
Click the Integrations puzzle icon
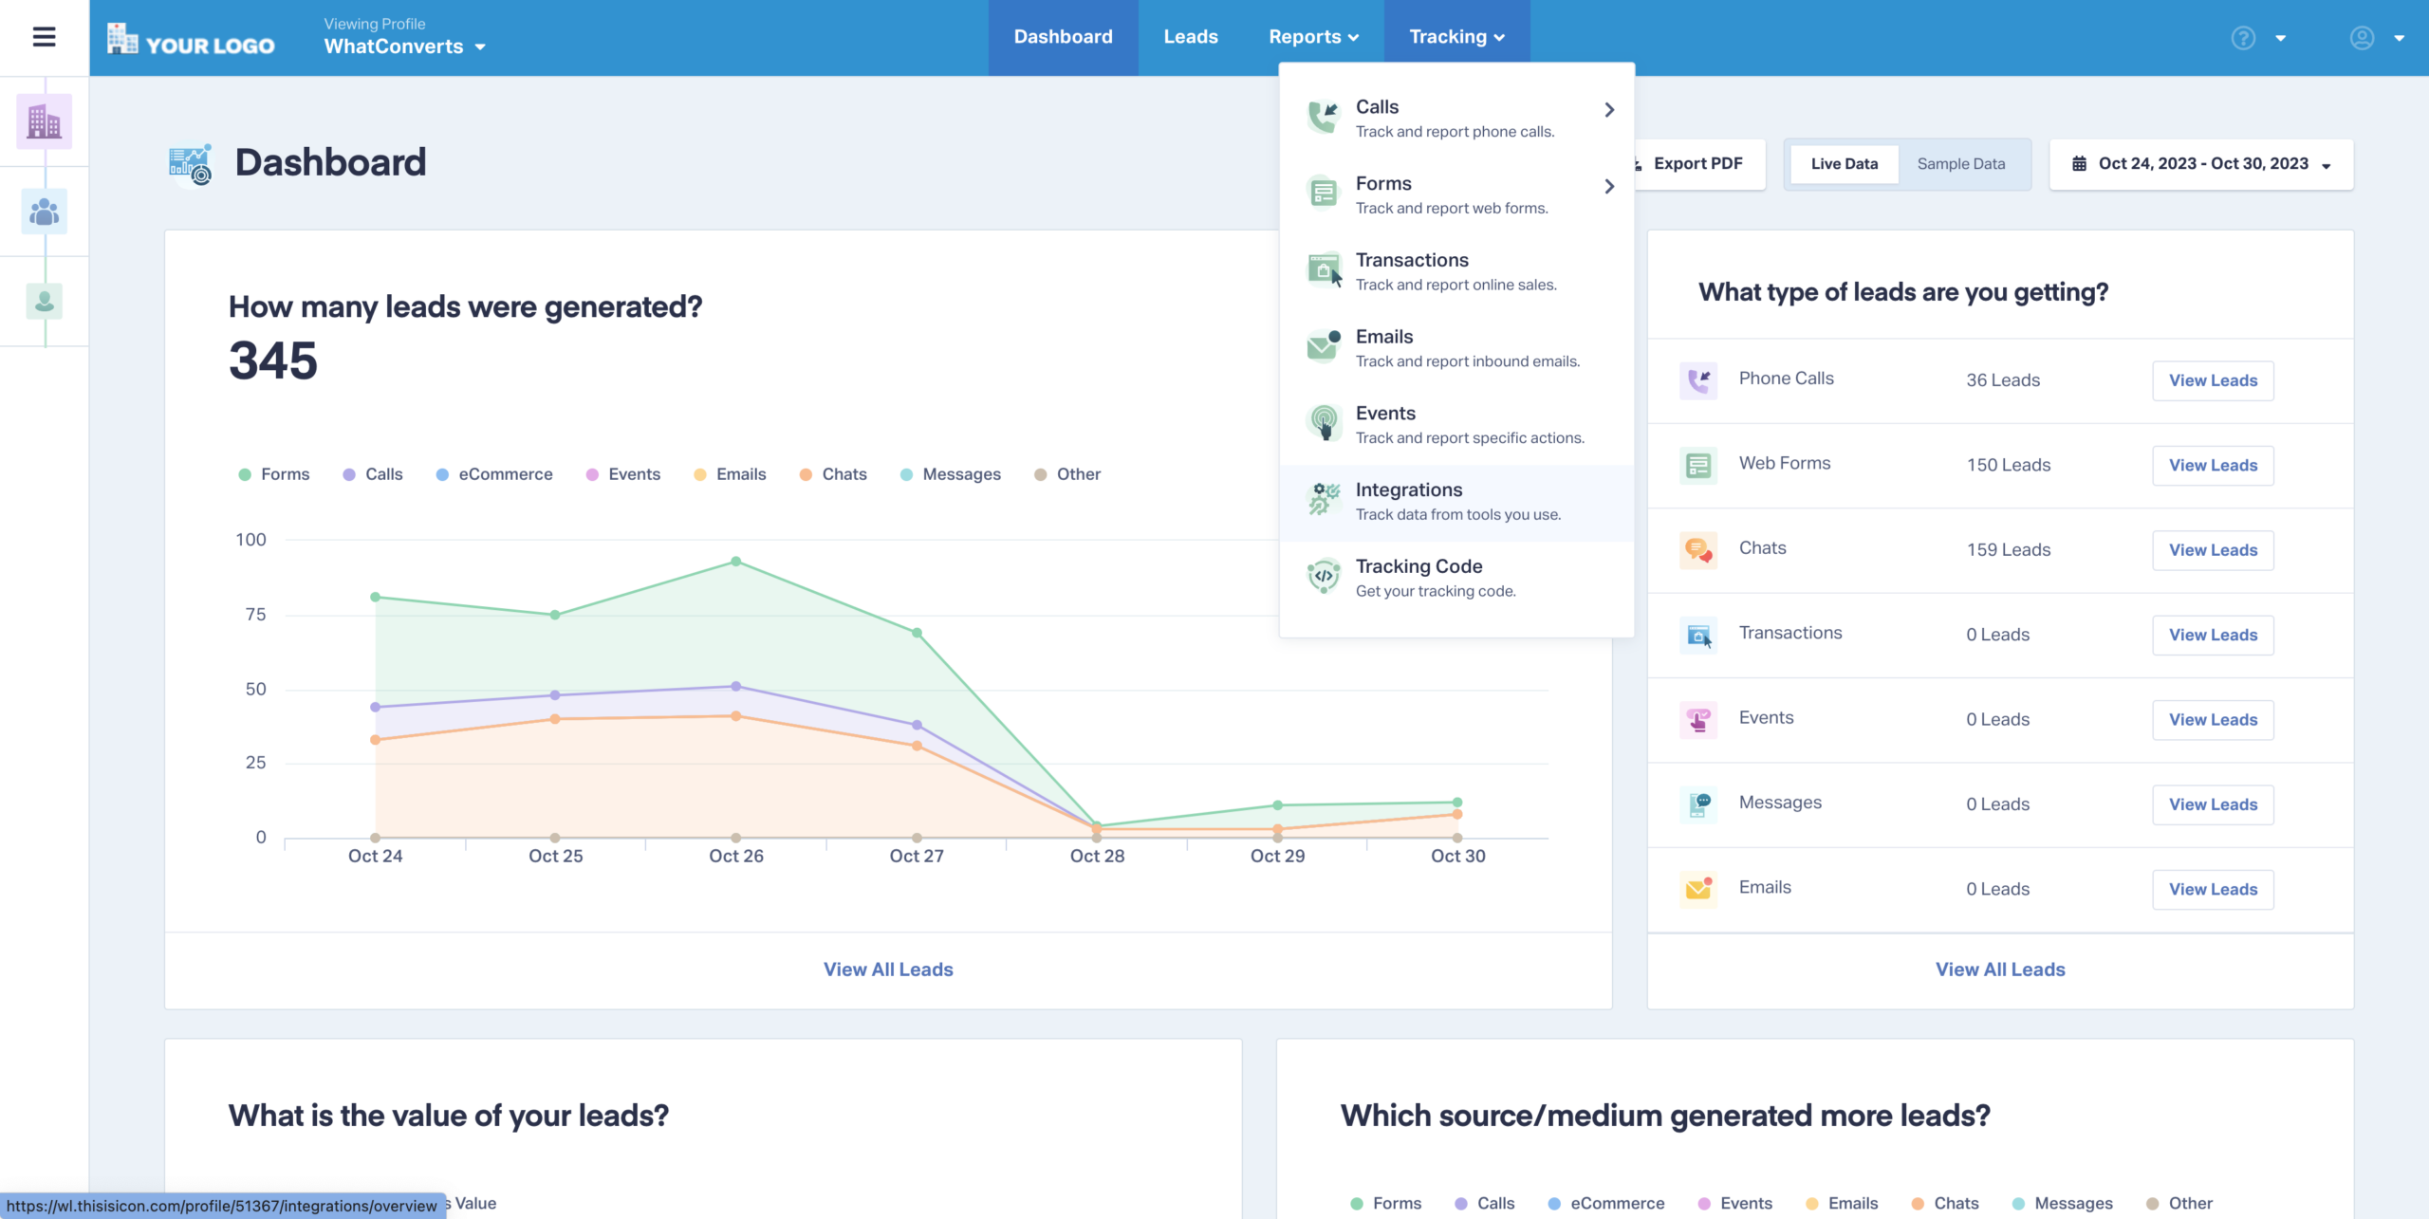[x=1324, y=499]
